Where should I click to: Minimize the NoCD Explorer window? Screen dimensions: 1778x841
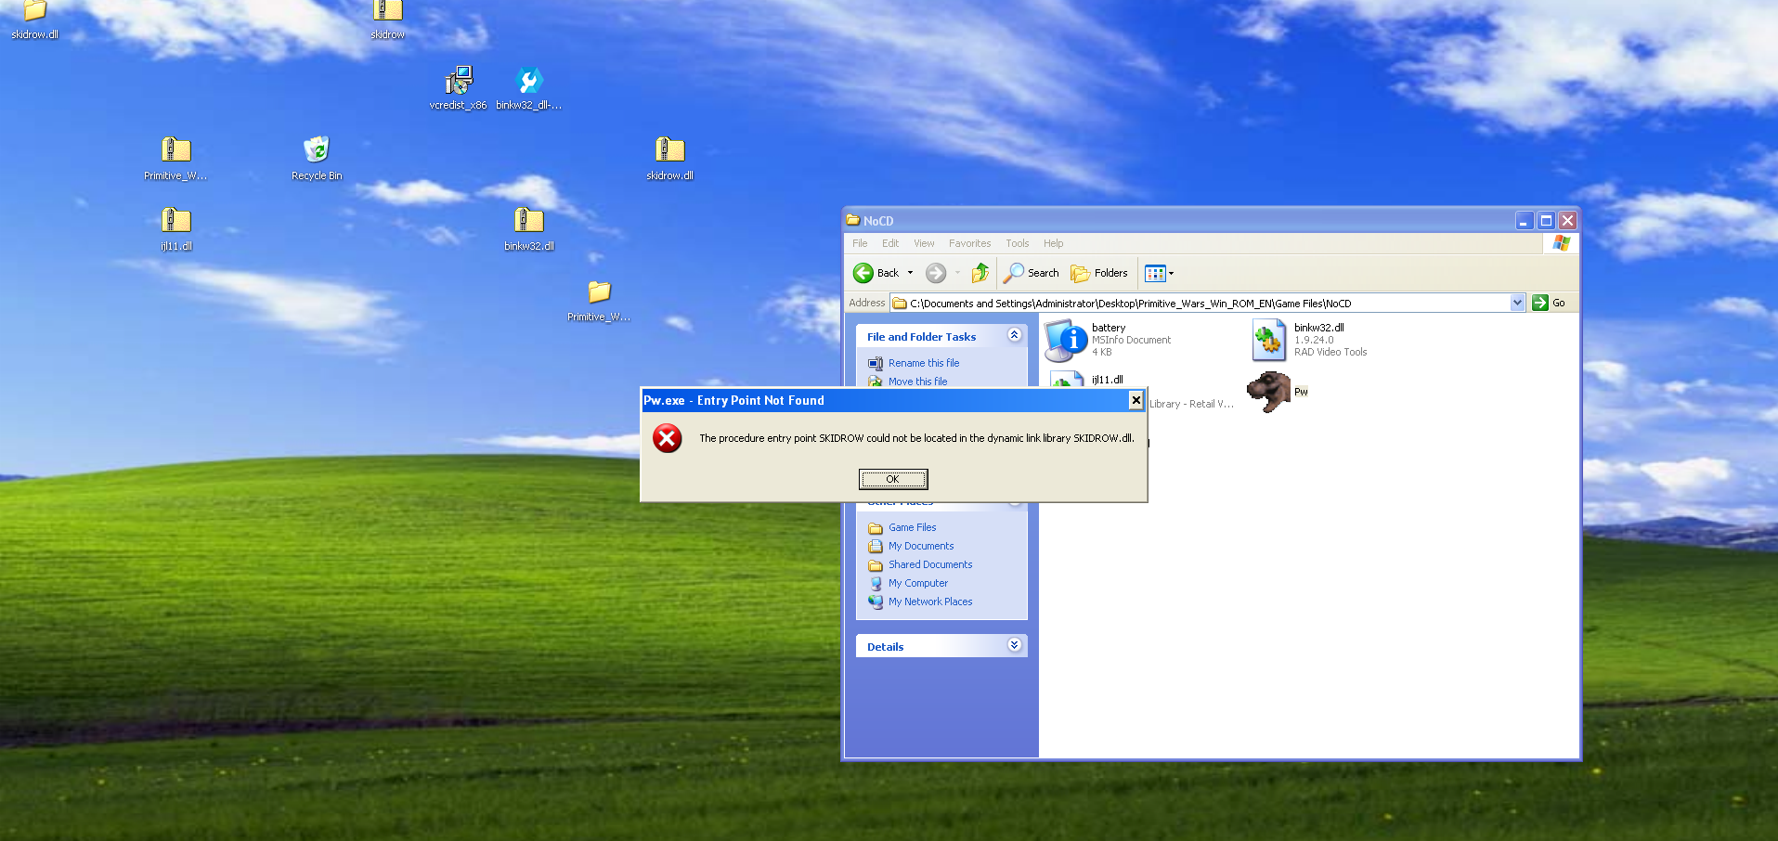coord(1524,221)
